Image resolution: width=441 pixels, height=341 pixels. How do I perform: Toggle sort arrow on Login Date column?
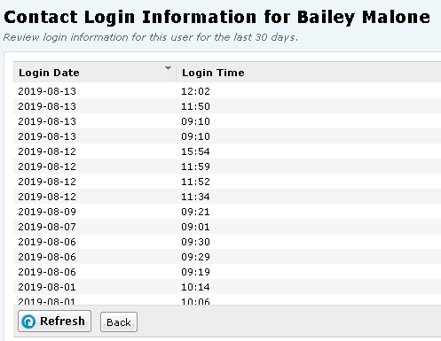[x=168, y=68]
